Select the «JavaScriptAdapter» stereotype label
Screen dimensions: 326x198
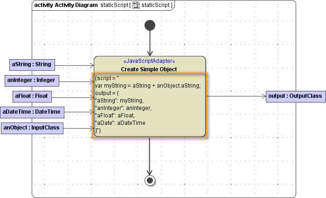coord(149,61)
